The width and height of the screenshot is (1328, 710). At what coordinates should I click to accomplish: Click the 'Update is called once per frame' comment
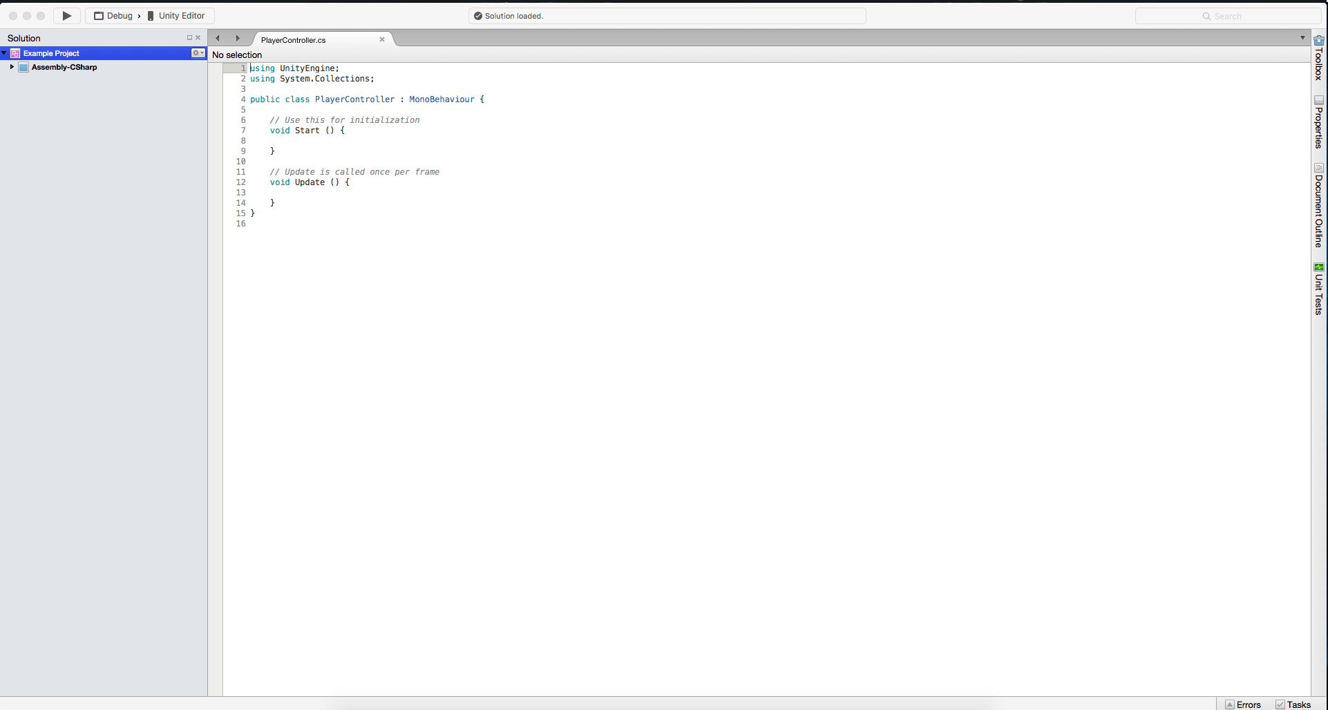(354, 172)
